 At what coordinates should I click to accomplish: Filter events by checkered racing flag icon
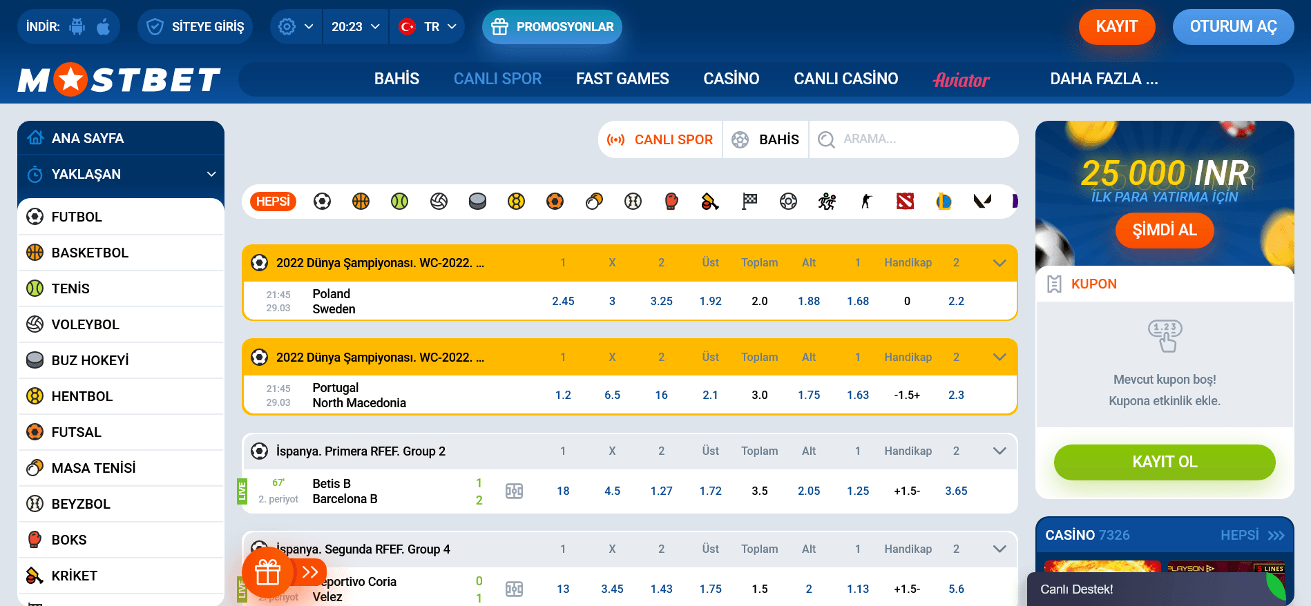(x=749, y=201)
